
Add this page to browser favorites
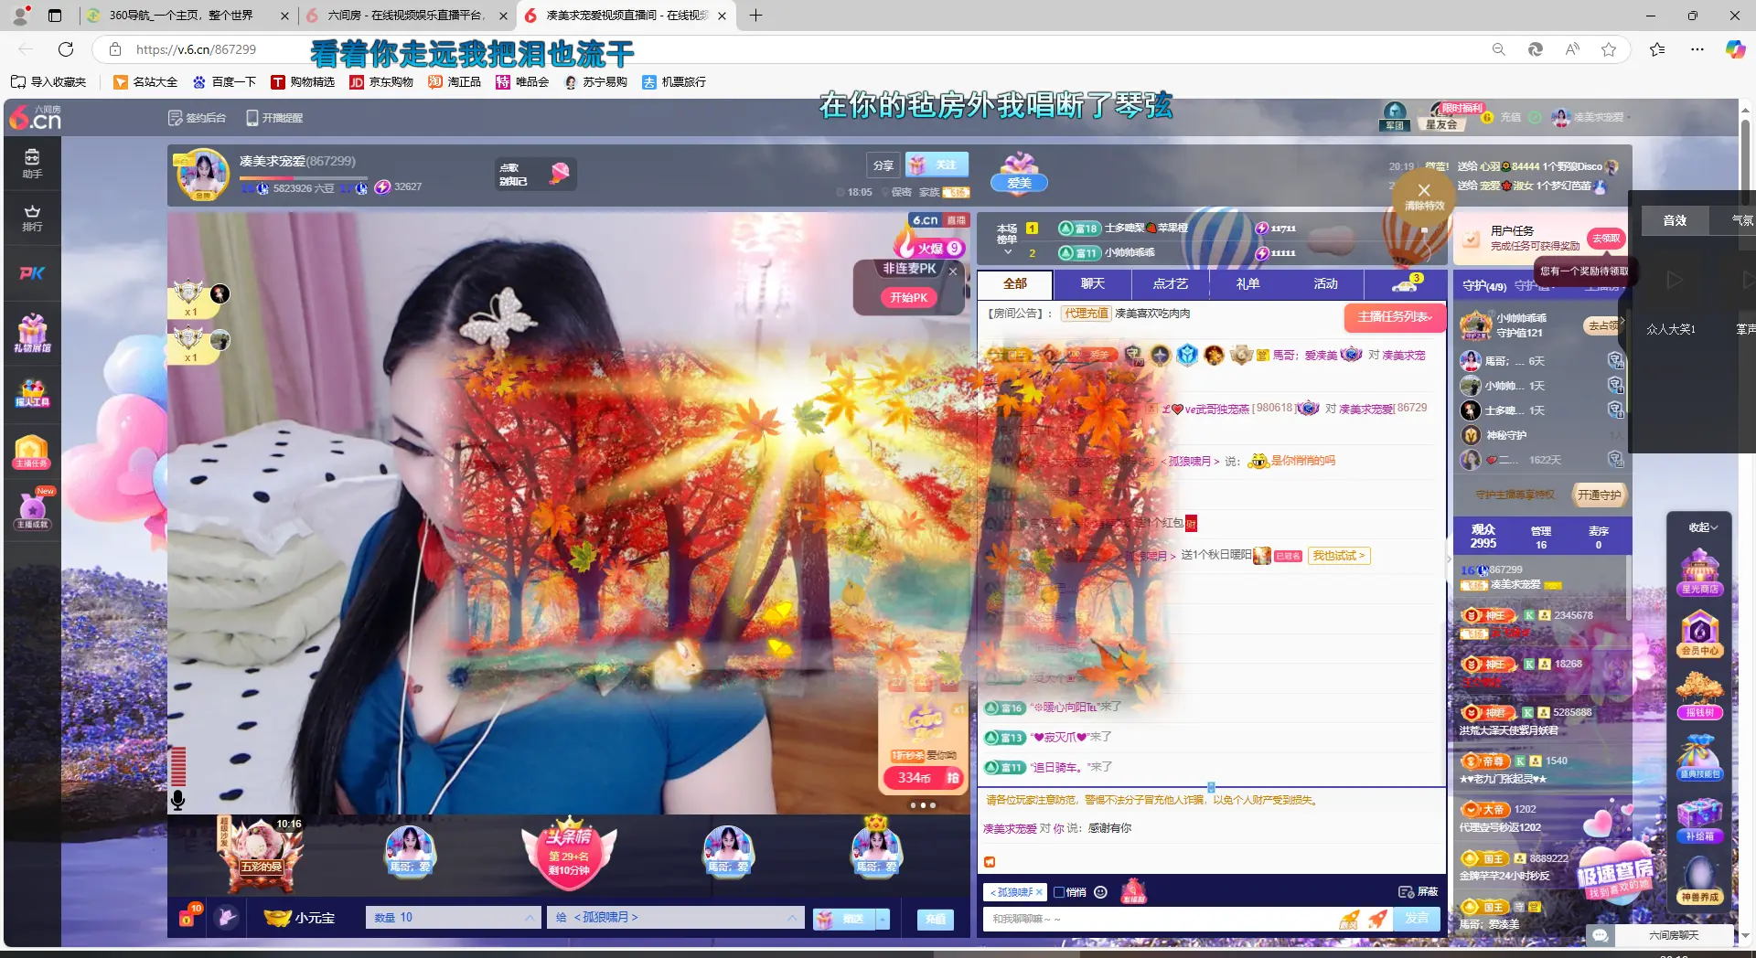click(x=1609, y=49)
